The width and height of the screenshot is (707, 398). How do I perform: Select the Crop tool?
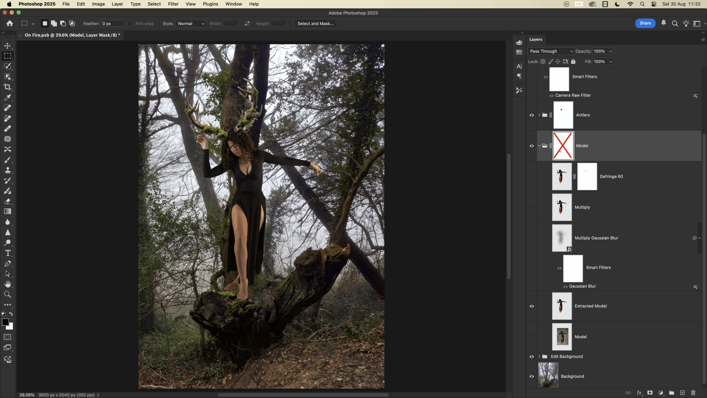click(x=7, y=87)
